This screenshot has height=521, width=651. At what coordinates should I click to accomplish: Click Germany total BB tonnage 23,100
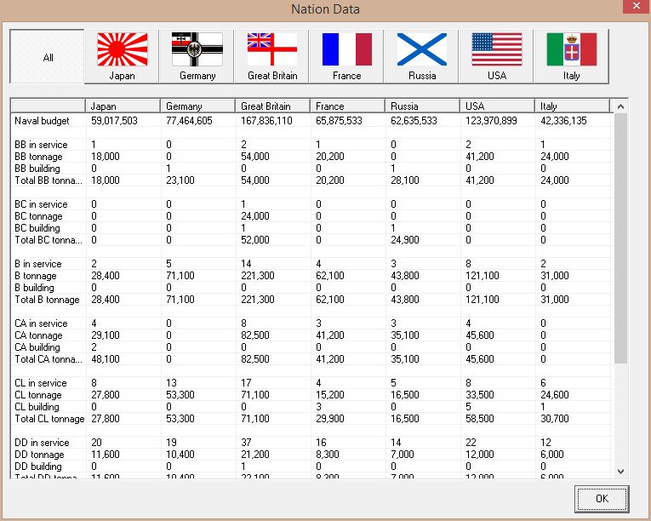click(x=180, y=180)
